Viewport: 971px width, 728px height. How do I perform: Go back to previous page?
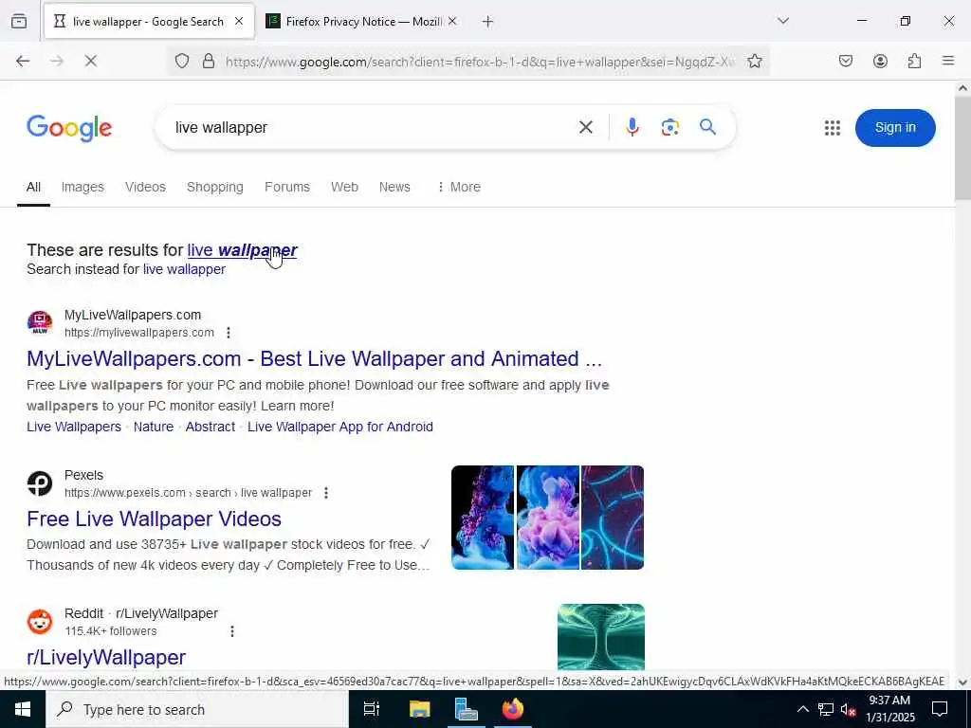point(23,62)
